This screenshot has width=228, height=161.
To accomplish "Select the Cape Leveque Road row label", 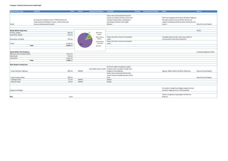I will pos(18,78).
